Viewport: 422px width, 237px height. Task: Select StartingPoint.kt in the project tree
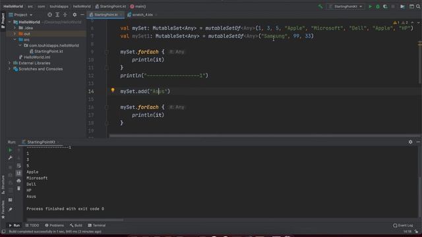[46, 51]
